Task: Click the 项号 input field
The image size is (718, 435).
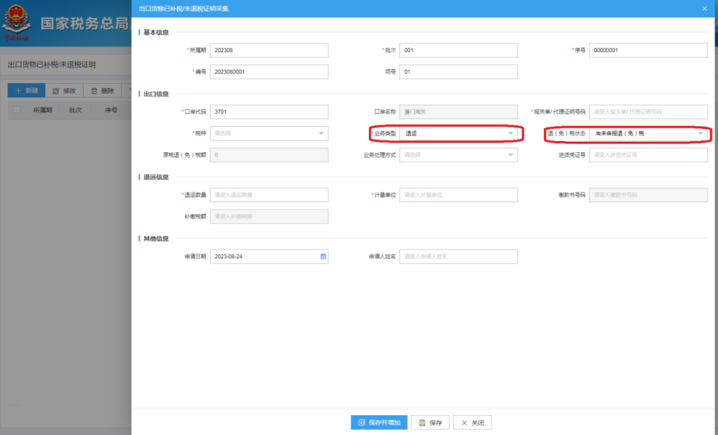Action: point(458,72)
